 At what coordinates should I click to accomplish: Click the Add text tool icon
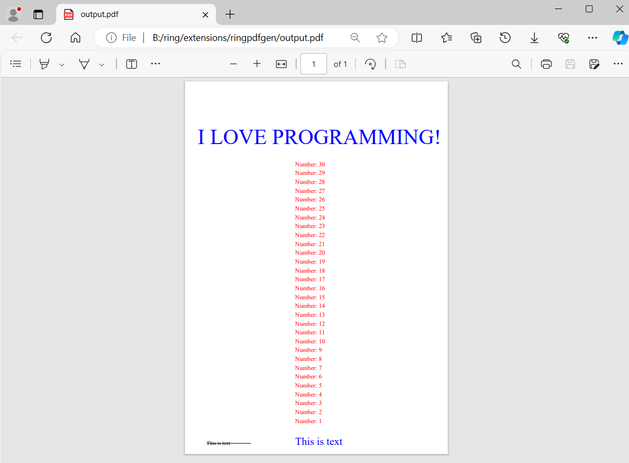131,64
